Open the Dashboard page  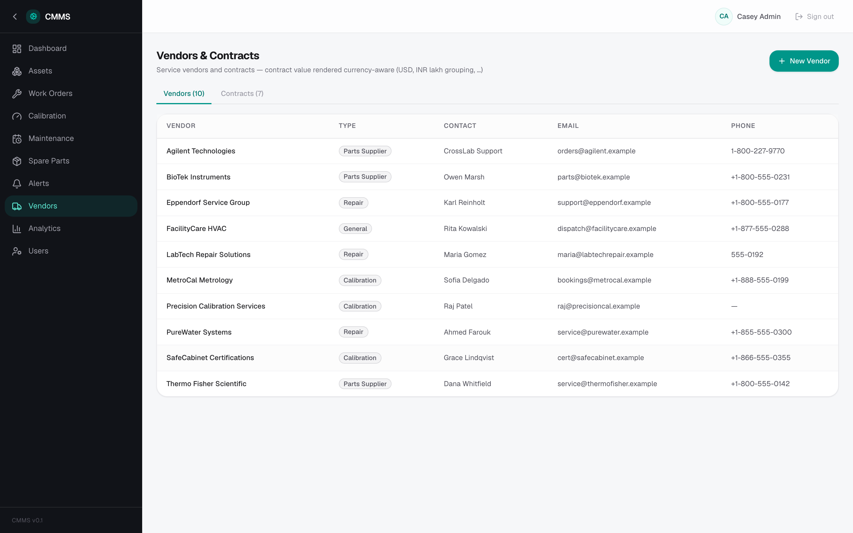71,49
